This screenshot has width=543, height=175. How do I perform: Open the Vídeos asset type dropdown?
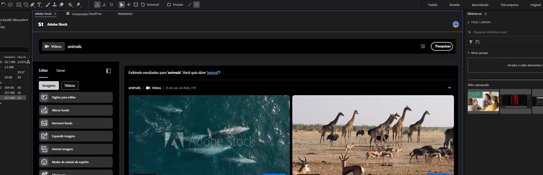(53, 46)
